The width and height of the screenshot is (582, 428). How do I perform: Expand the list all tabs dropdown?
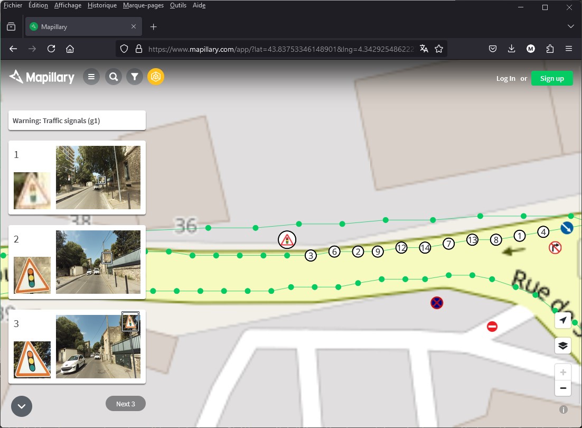coord(570,26)
